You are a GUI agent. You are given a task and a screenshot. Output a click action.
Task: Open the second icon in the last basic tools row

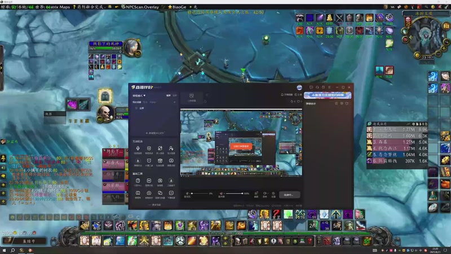pos(149,194)
